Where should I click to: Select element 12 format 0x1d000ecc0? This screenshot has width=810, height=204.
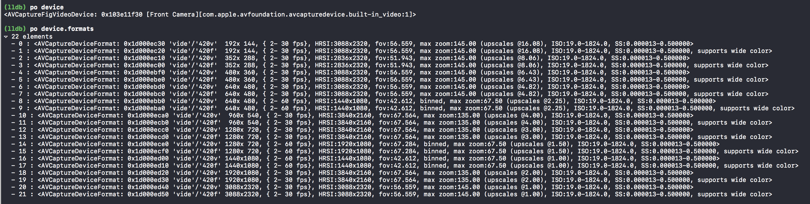coord(352,130)
